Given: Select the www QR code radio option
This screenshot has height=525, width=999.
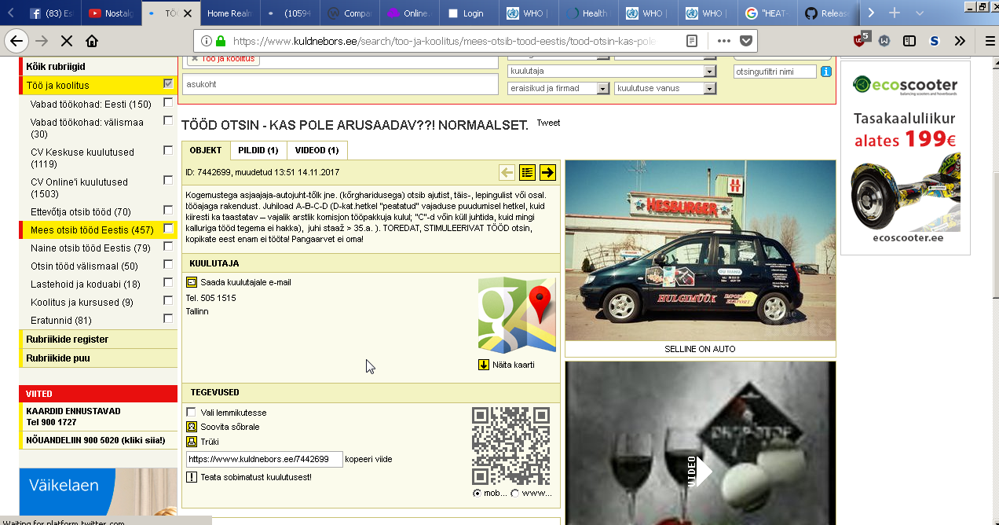Looking at the screenshot, I should [515, 494].
